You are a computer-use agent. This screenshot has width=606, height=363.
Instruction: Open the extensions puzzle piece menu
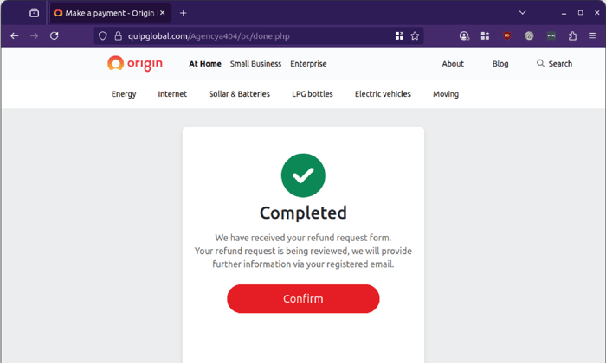tap(572, 36)
